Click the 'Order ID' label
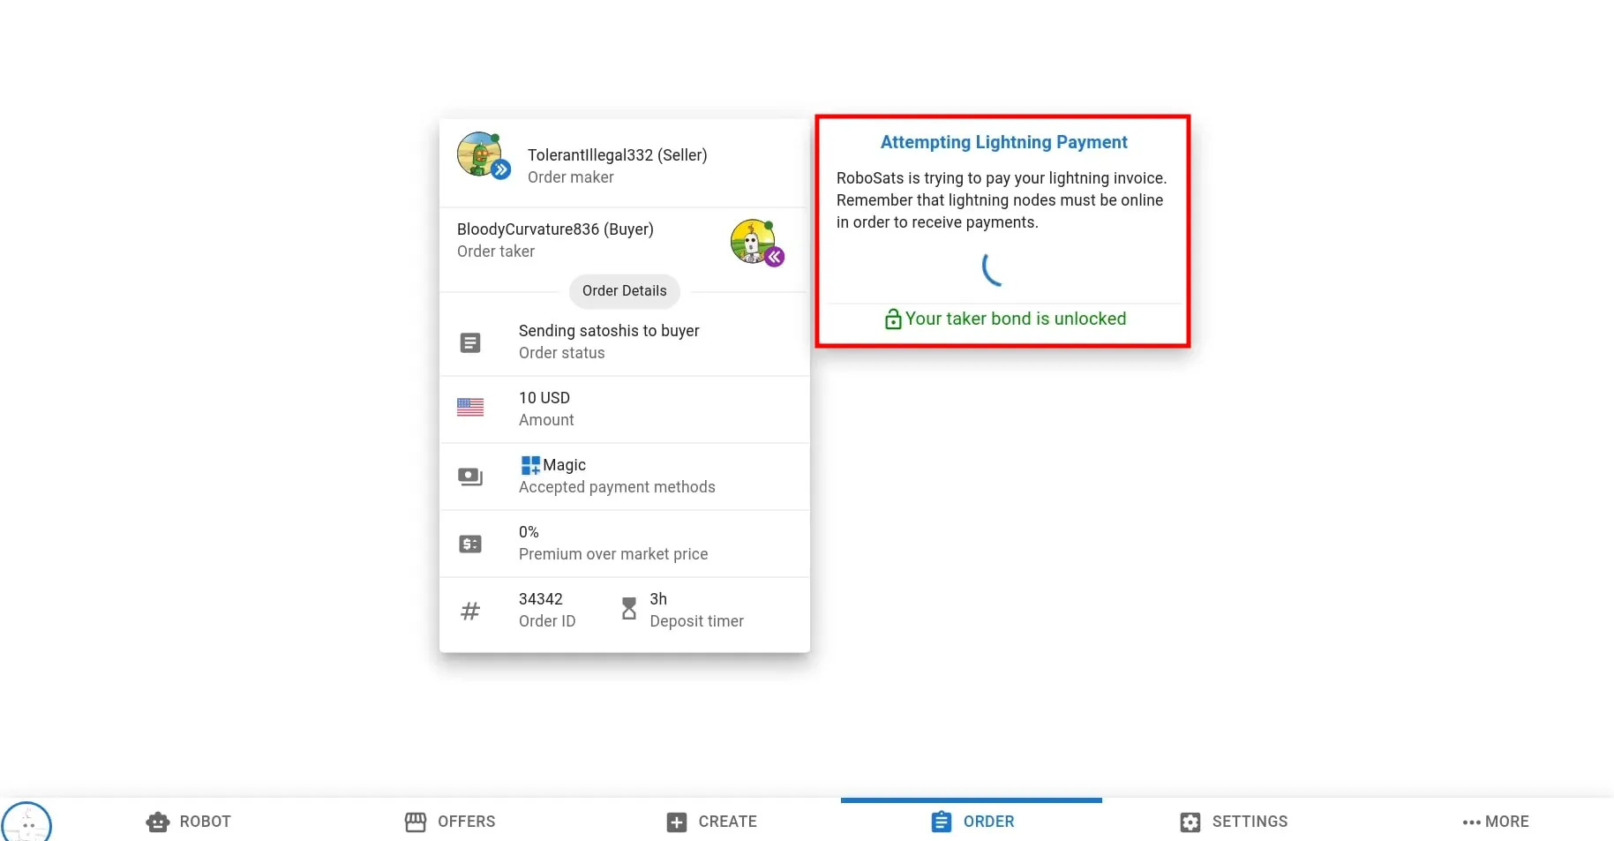This screenshot has height=841, width=1614. (x=547, y=621)
